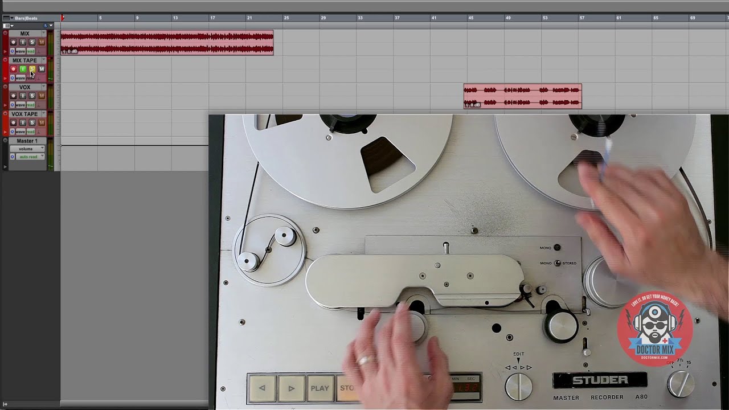
Task: Solo the VOX TAPE track
Action: [x=32, y=122]
